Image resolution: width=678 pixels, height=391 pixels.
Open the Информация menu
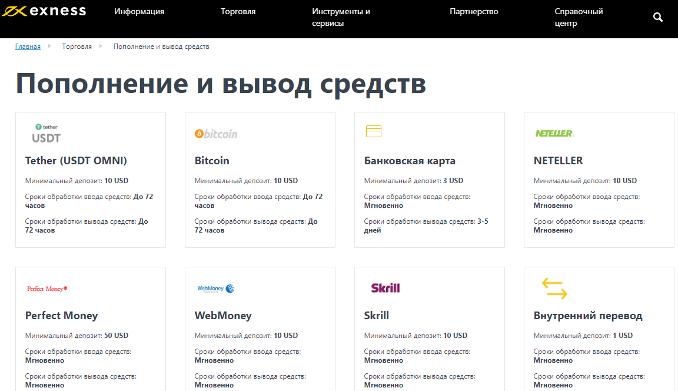(139, 12)
